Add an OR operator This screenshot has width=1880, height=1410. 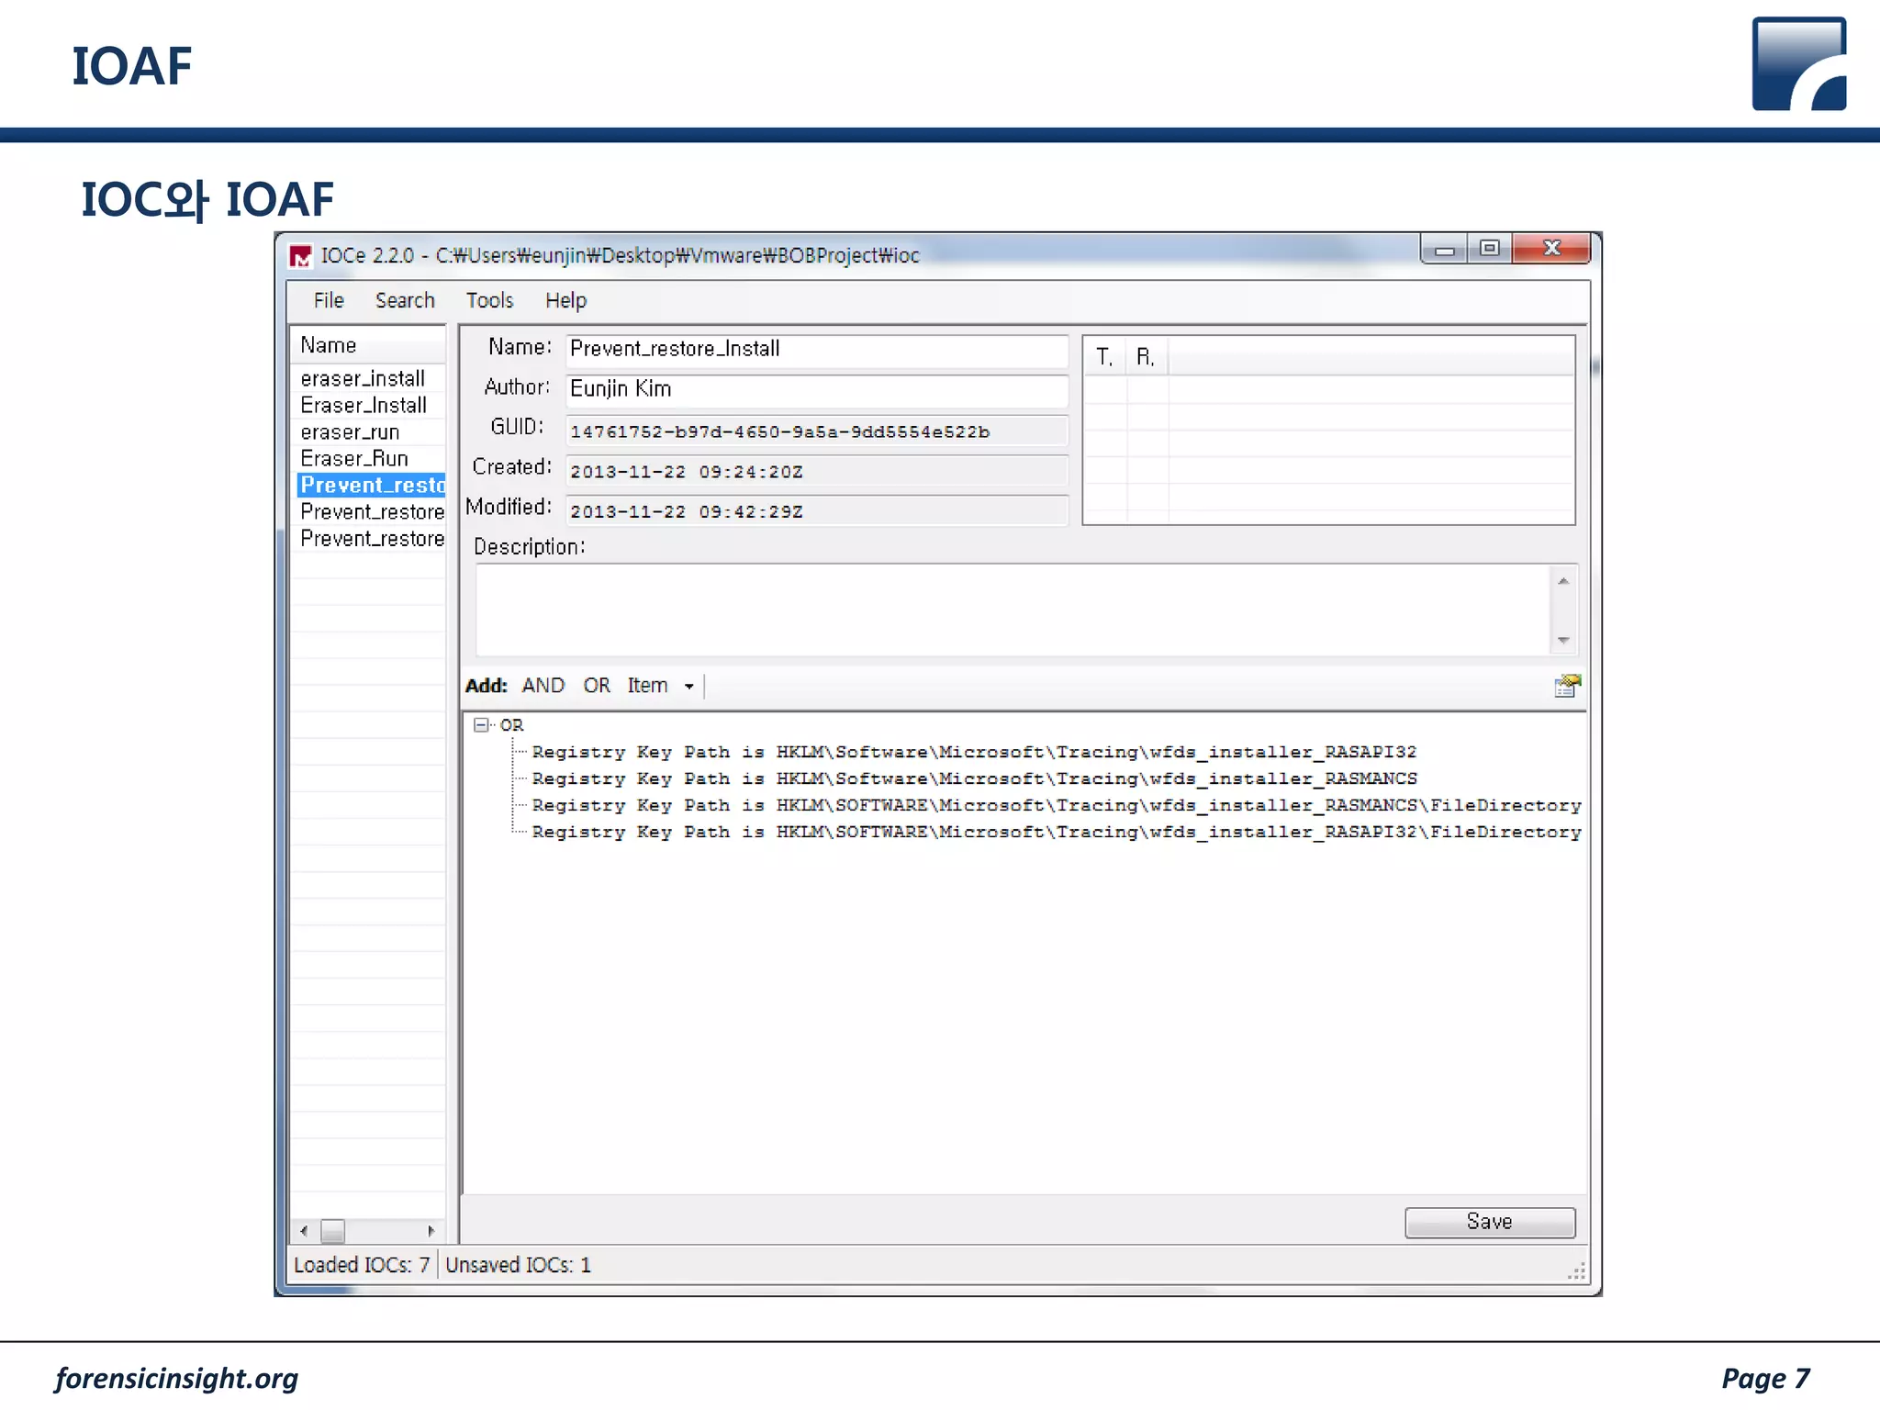(x=597, y=686)
